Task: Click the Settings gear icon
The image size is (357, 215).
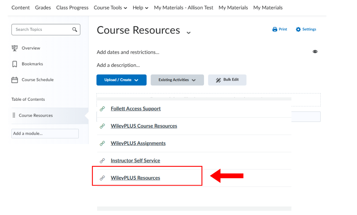Action: click(298, 29)
